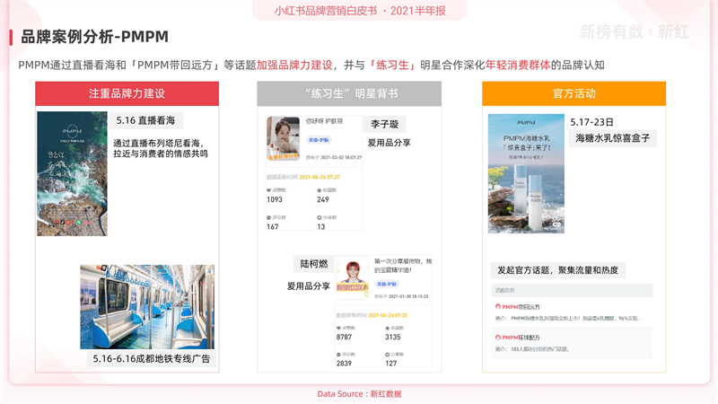Image resolution: width=718 pixels, height=404 pixels.
Task: Click the 5.17-23日 date text
Action: (x=591, y=122)
